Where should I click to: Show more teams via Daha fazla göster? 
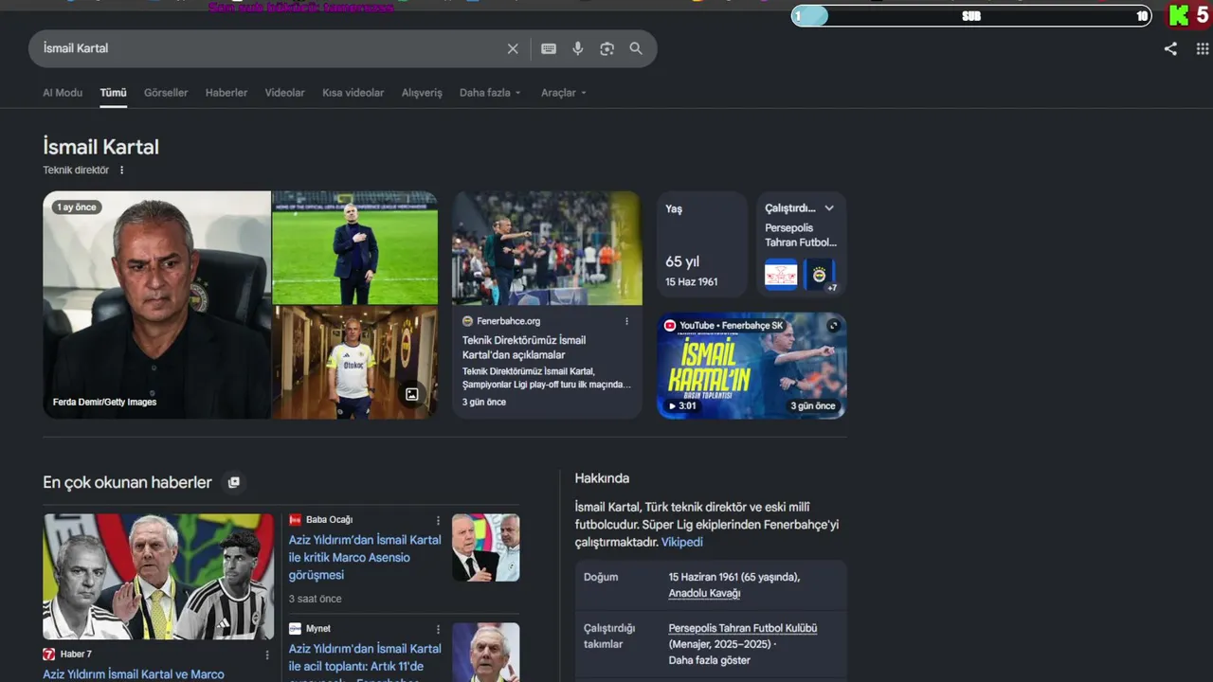(710, 660)
